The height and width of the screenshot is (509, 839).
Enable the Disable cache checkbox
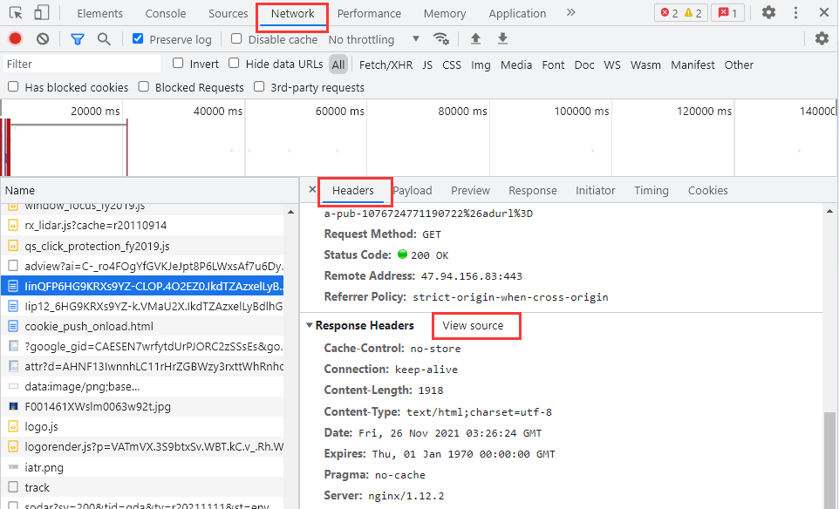pos(236,39)
